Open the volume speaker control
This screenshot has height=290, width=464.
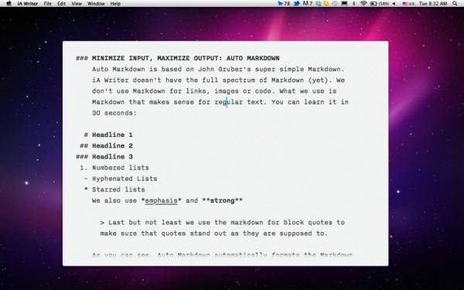pos(394,4)
